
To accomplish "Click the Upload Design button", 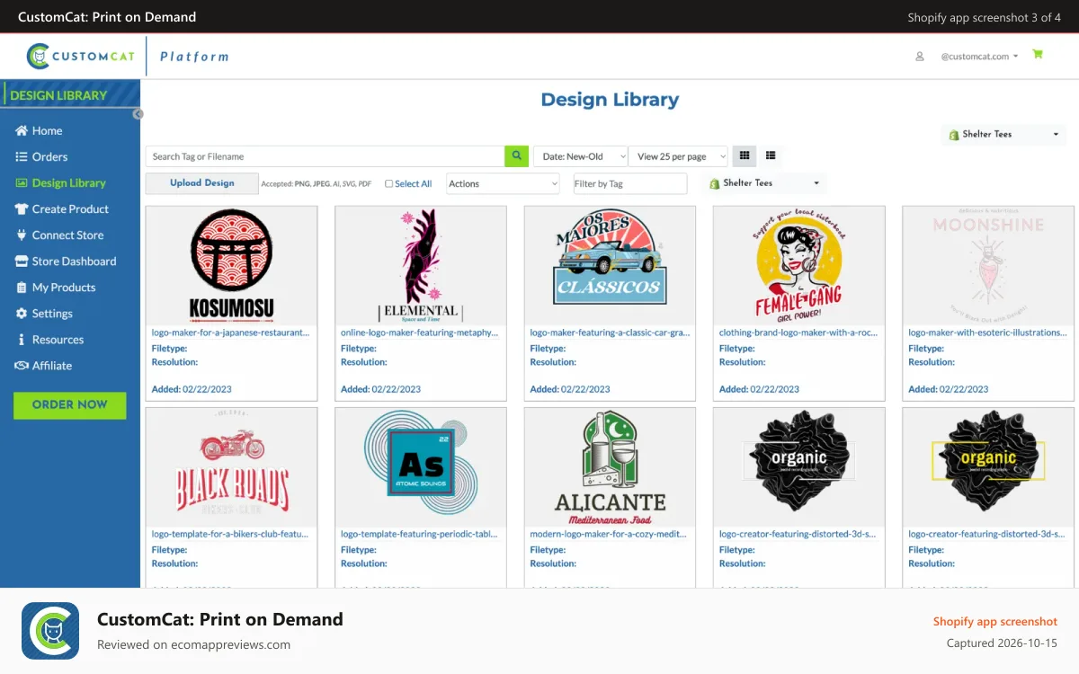I will [x=202, y=183].
